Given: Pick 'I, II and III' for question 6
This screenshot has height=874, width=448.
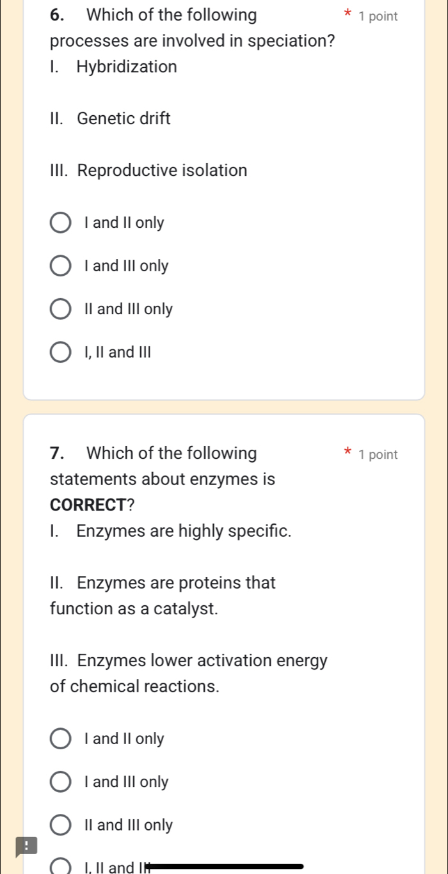Looking at the screenshot, I should (60, 352).
